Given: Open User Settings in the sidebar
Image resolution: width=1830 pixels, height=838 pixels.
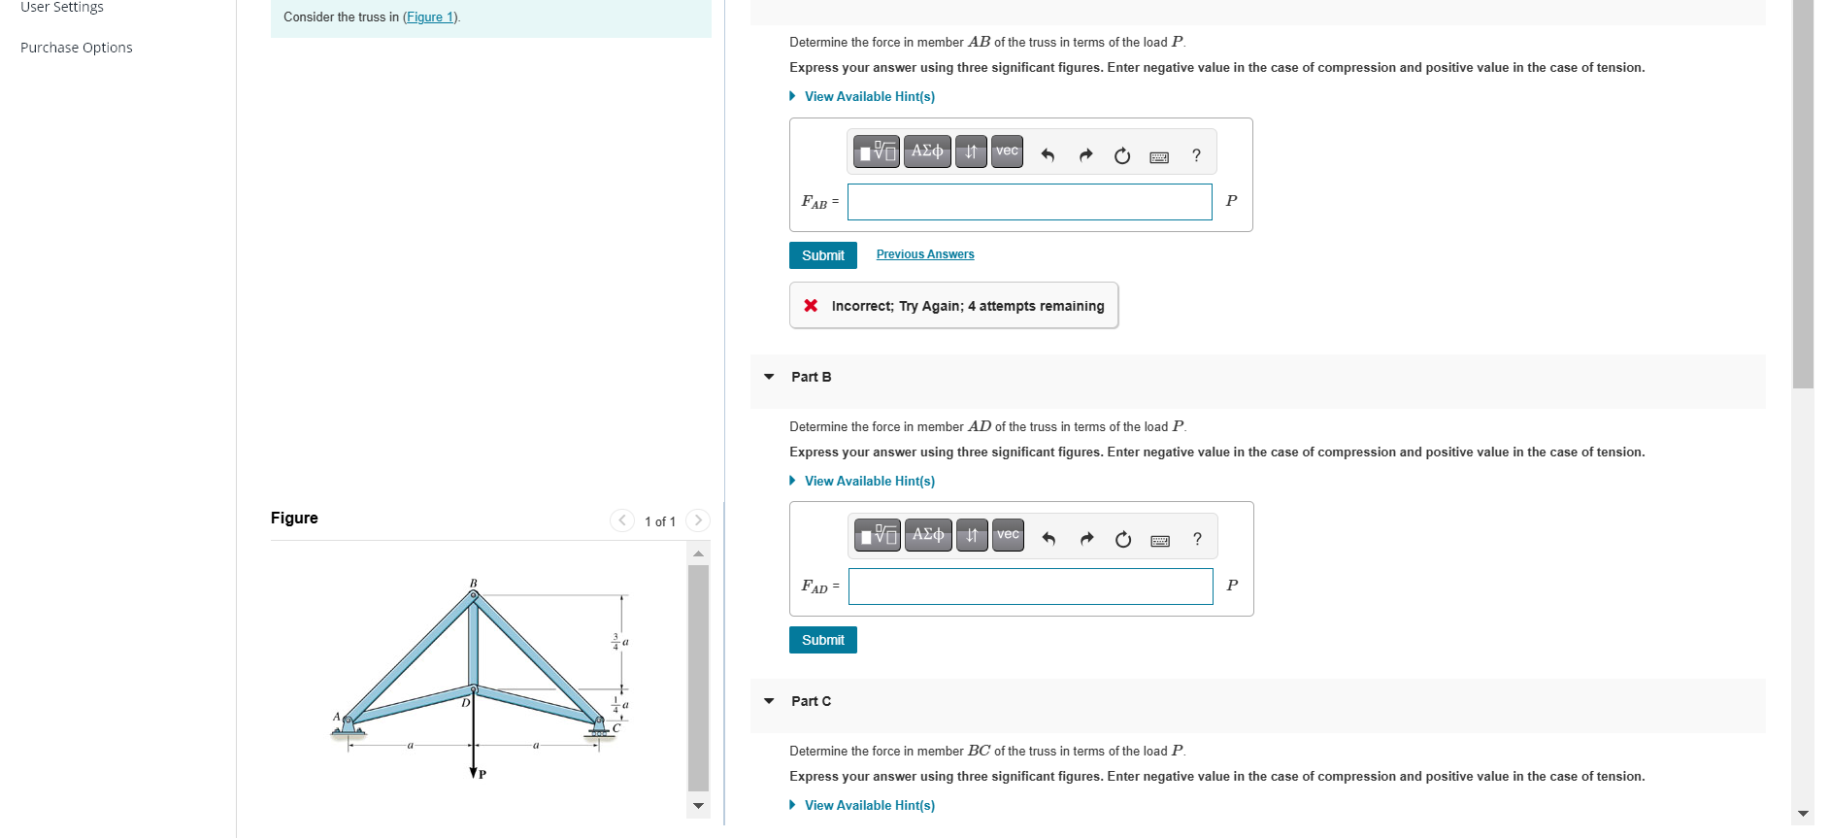Looking at the screenshot, I should point(60,8).
